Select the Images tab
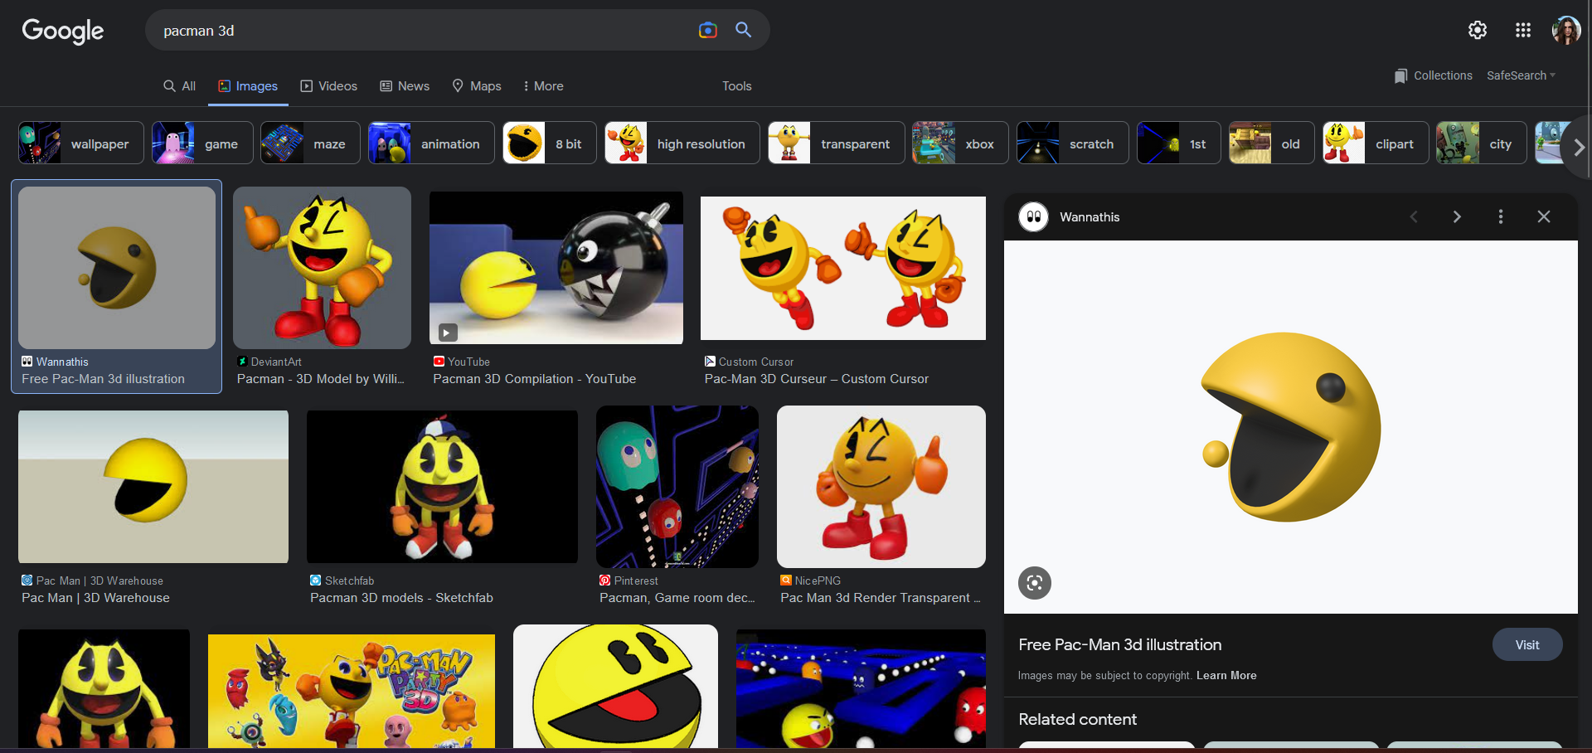 [248, 86]
